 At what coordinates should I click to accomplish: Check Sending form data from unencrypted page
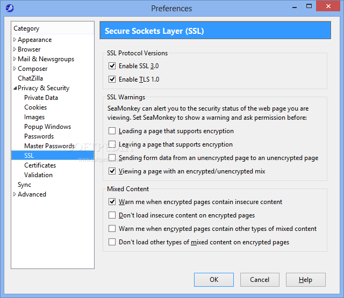[x=112, y=157]
